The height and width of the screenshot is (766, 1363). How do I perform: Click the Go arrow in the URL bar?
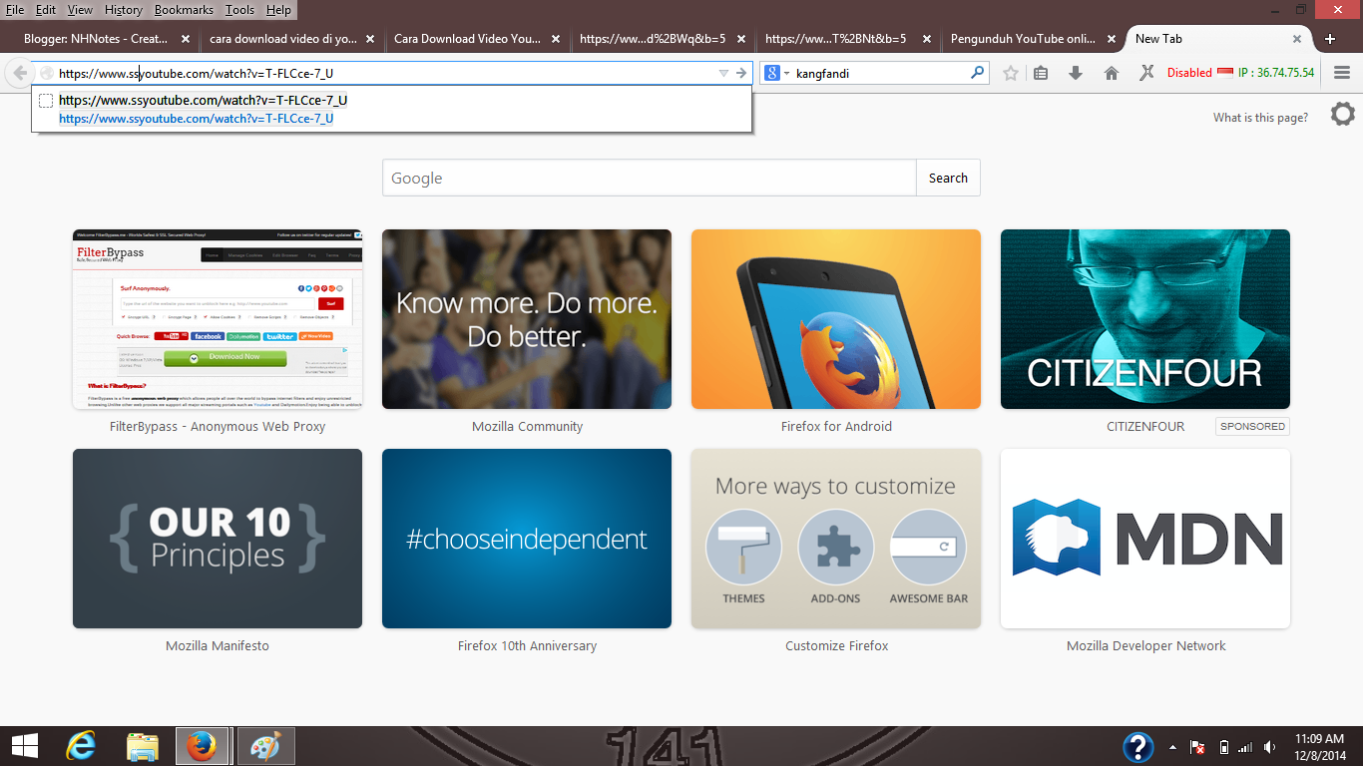pyautogui.click(x=740, y=73)
